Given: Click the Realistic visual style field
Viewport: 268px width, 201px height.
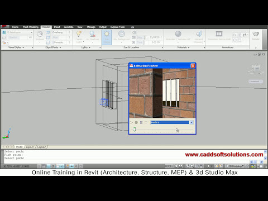Looking at the screenshot, I should pyautogui.click(x=170, y=122).
